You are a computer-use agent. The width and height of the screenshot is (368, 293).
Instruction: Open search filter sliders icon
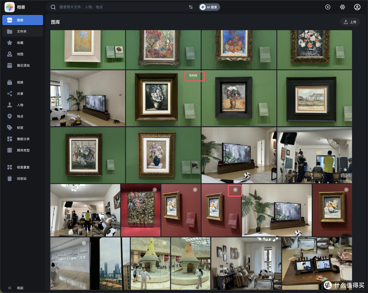[x=191, y=7]
